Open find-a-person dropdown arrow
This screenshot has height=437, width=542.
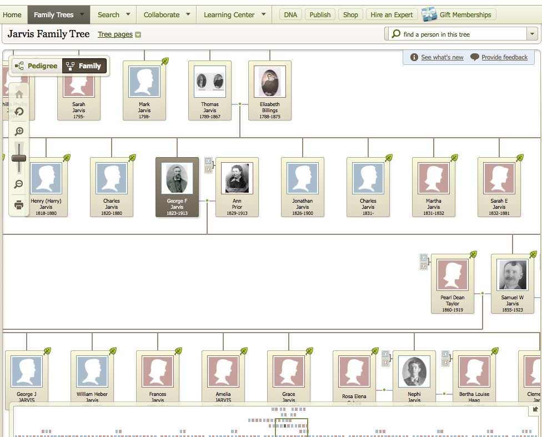tap(532, 34)
